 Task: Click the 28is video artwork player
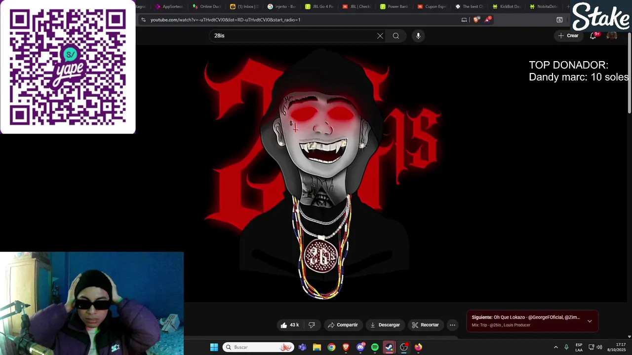(321, 174)
